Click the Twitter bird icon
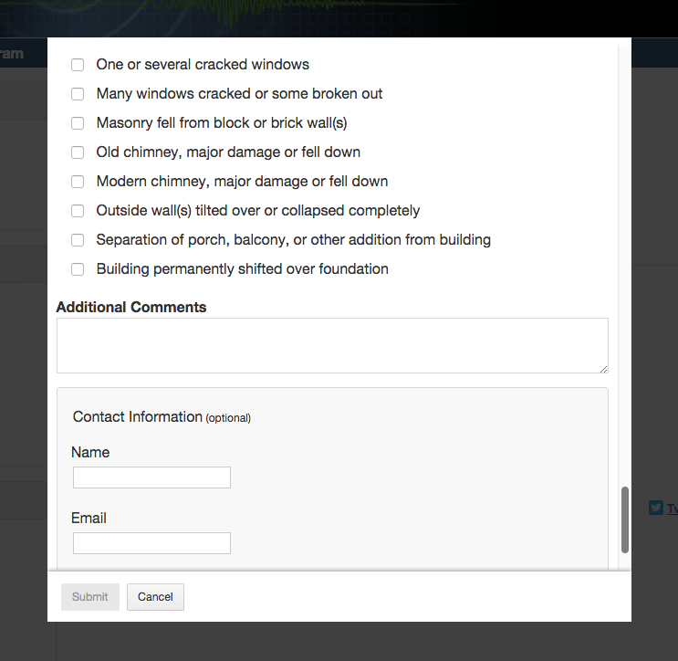This screenshot has height=661, width=678. pos(655,508)
